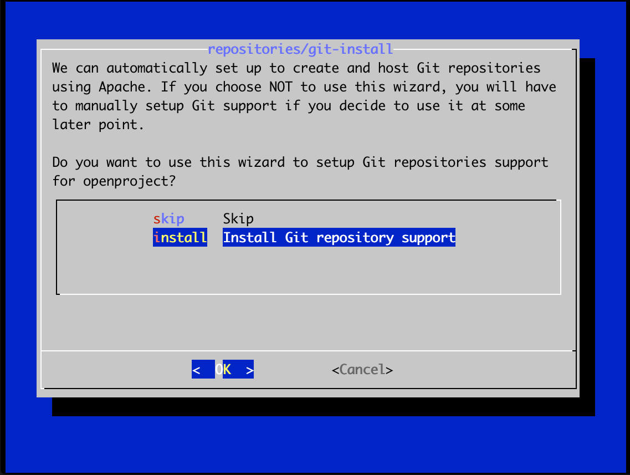Image resolution: width=630 pixels, height=475 pixels.
Task: Click the black drop shadow under the dialog
Action: (323, 406)
